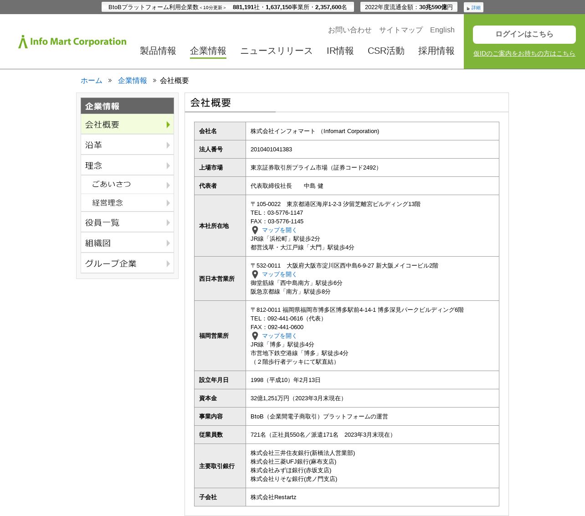Go to 企業情報 breadcrumb link
The width and height of the screenshot is (585, 516).
[x=133, y=80]
